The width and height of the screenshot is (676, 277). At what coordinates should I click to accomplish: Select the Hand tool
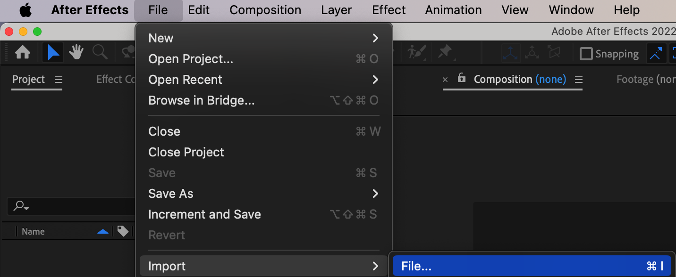[x=76, y=52]
